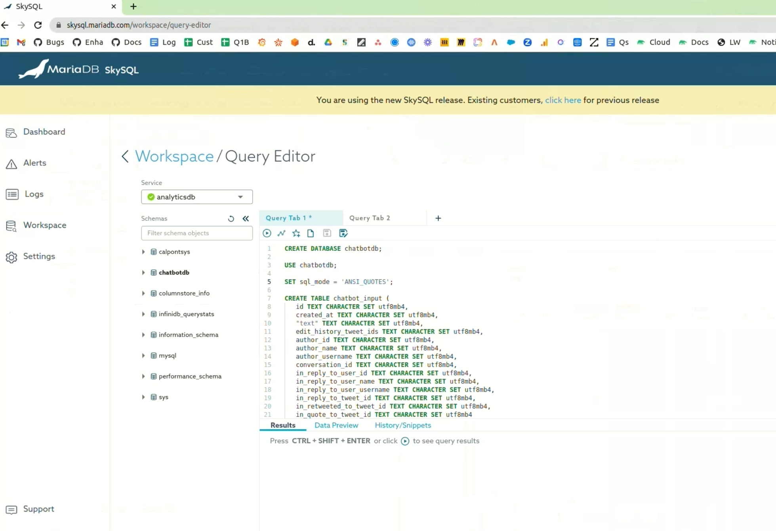The image size is (776, 531).
Task: Expand the chatbotdb schema node
Action: click(143, 272)
